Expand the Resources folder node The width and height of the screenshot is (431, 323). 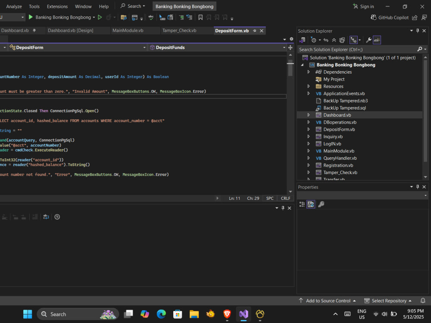point(309,86)
